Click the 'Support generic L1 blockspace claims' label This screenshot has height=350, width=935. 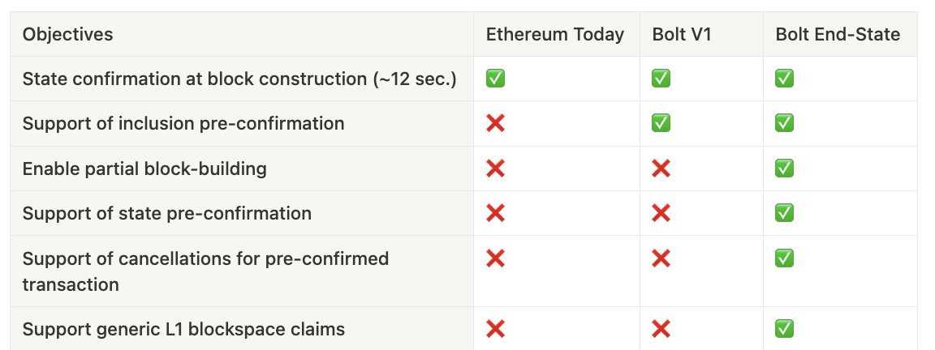(183, 329)
